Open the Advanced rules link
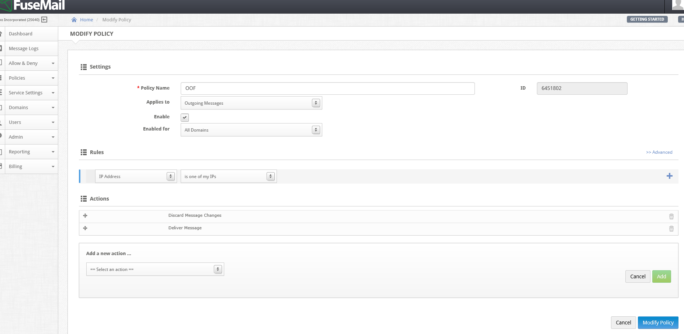Viewport: 684px width, 334px height. (659, 152)
